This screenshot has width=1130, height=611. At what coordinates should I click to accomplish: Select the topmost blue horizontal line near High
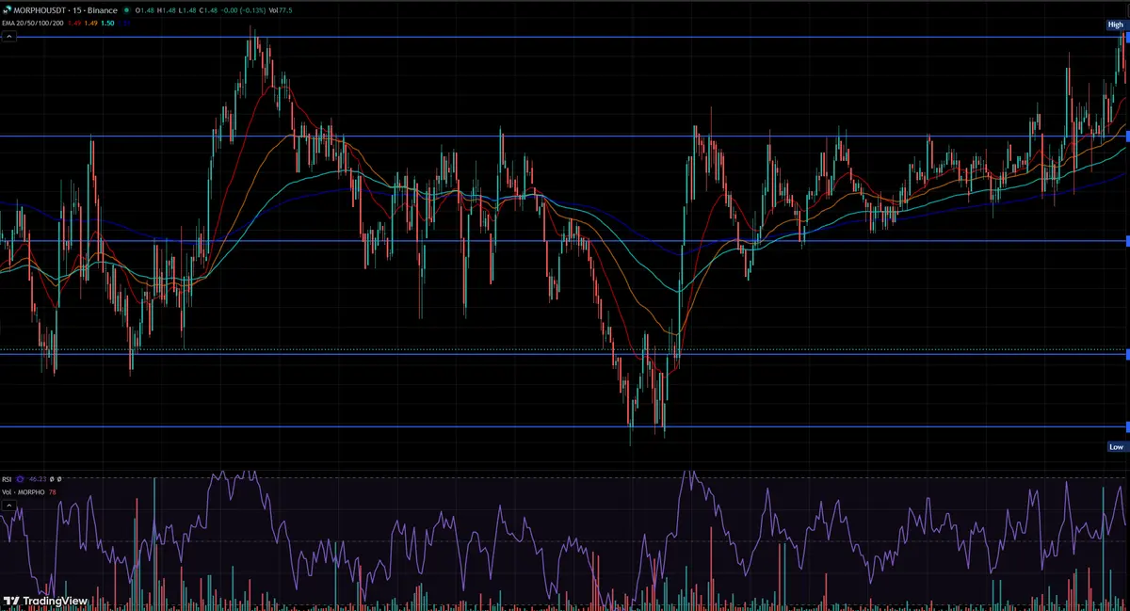pos(565,37)
